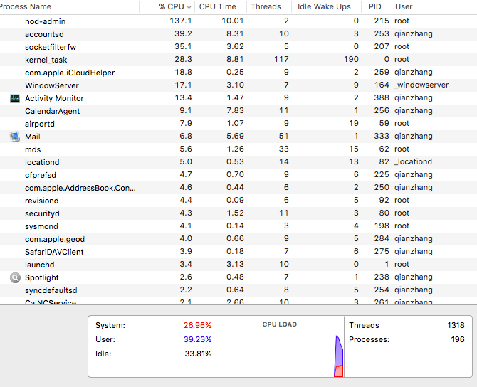
Task: Select the launchd process
Action: pyautogui.click(x=40, y=265)
